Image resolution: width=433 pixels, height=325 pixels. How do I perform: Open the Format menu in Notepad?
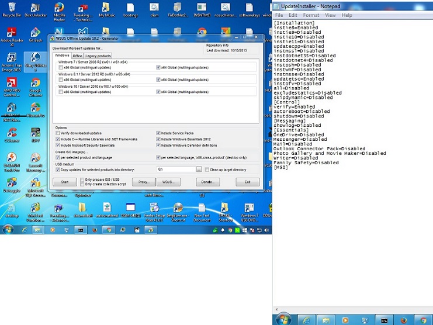(x=311, y=15)
